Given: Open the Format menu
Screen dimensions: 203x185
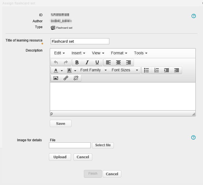Looking at the screenshot, I should point(119,53).
